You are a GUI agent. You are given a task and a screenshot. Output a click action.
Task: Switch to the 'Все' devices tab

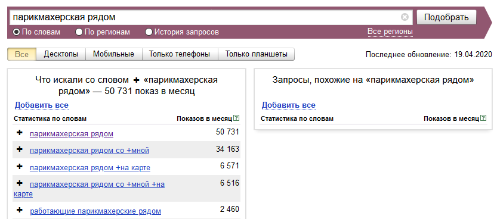point(22,54)
